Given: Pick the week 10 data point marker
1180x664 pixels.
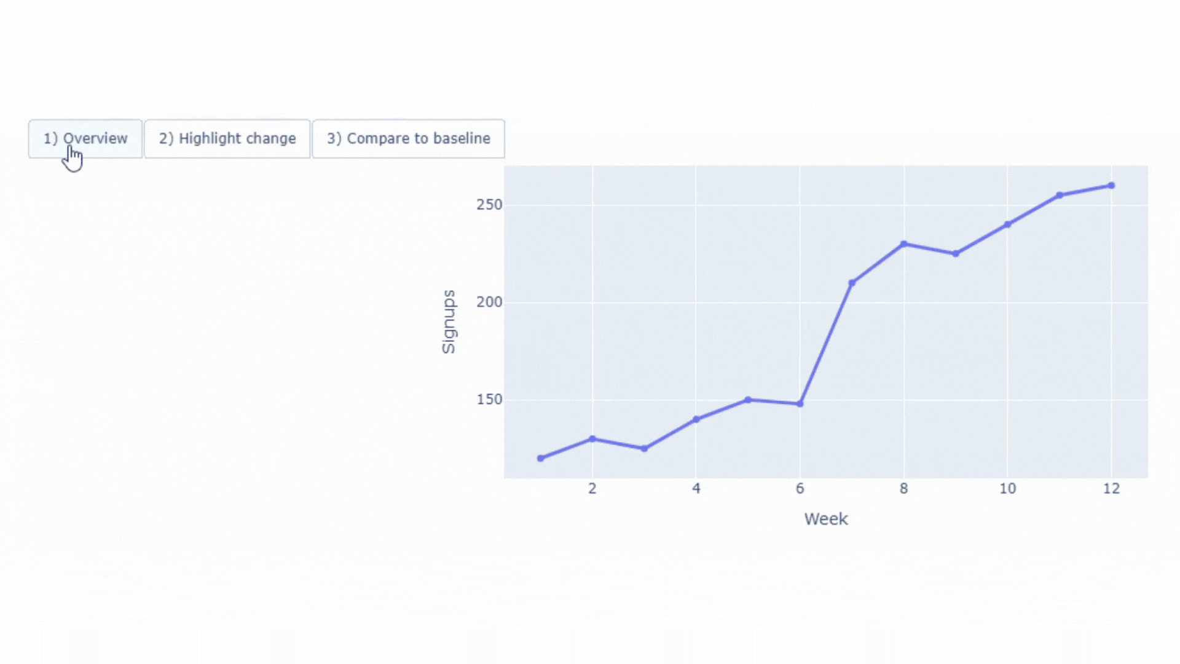Looking at the screenshot, I should point(1007,224).
